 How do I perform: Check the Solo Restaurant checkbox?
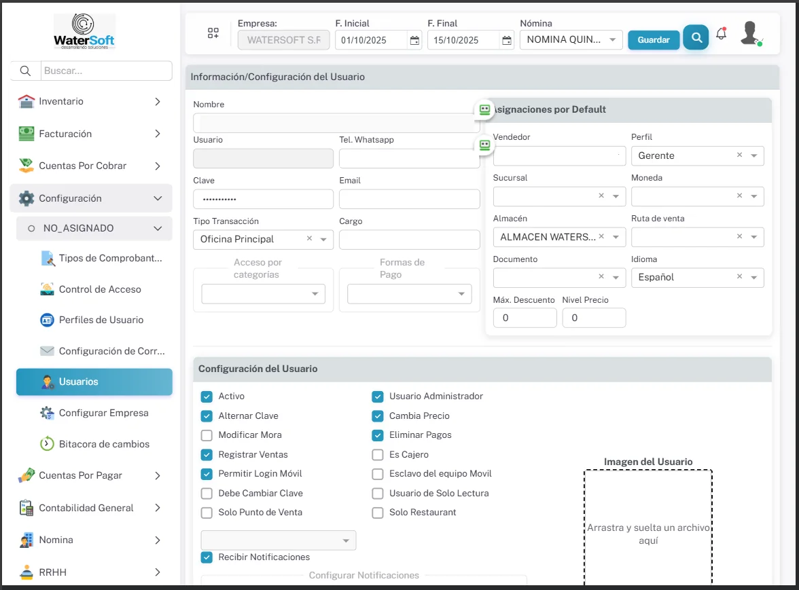tap(378, 513)
